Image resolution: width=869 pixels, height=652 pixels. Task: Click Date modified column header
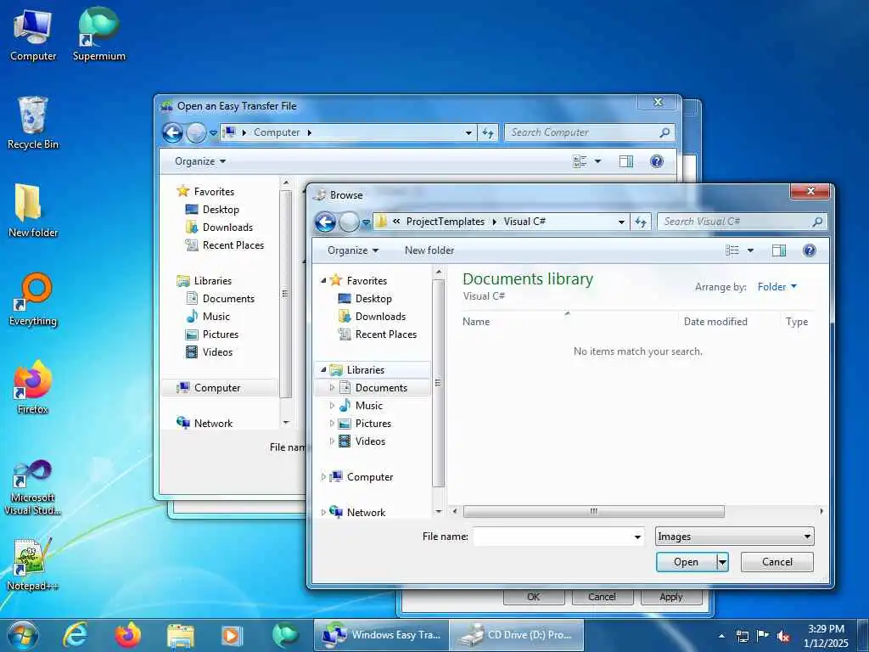point(715,322)
